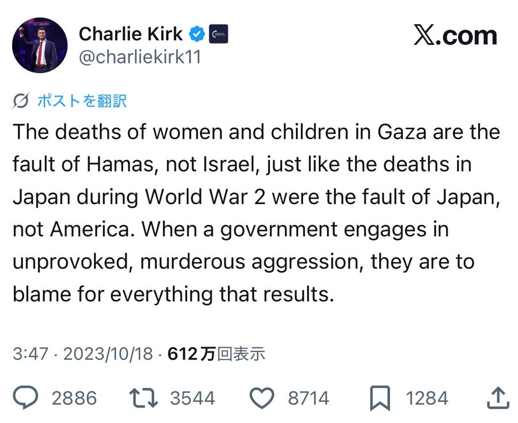Open the share upload icon
The image size is (518, 423).
(x=497, y=397)
